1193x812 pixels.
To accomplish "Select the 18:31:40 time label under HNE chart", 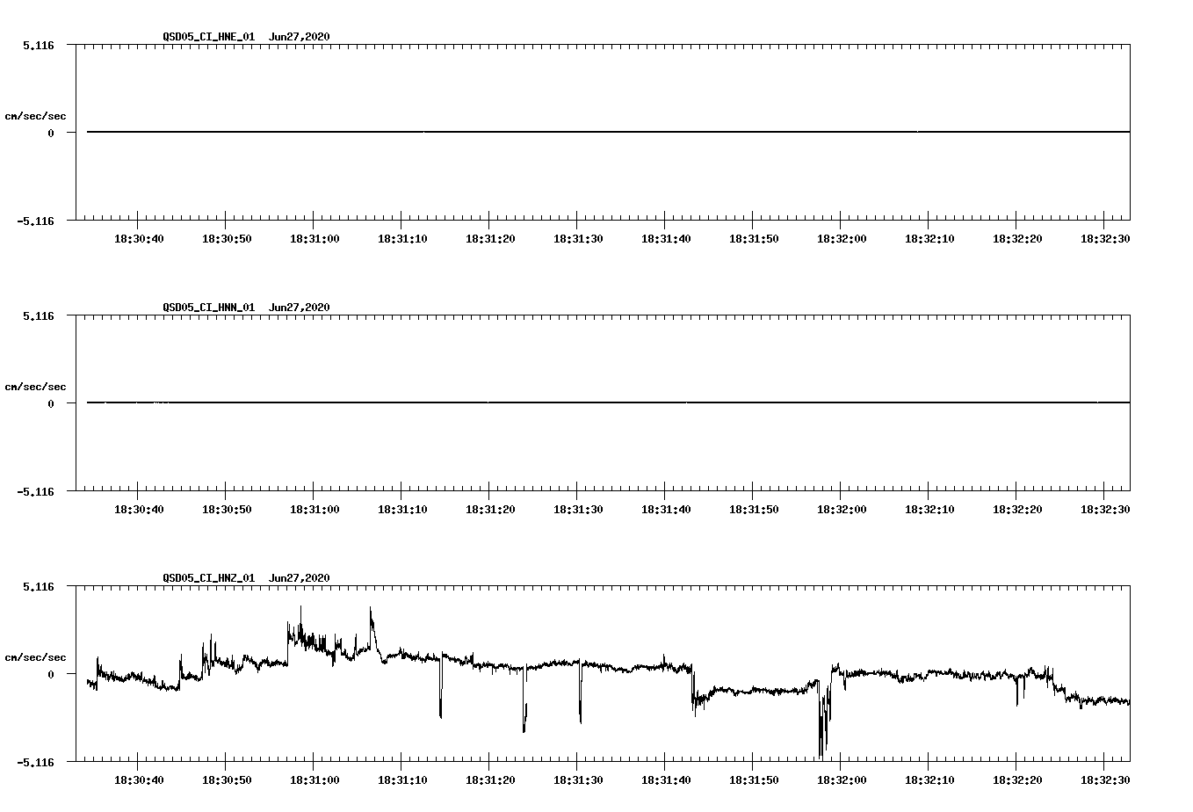I will [x=666, y=239].
